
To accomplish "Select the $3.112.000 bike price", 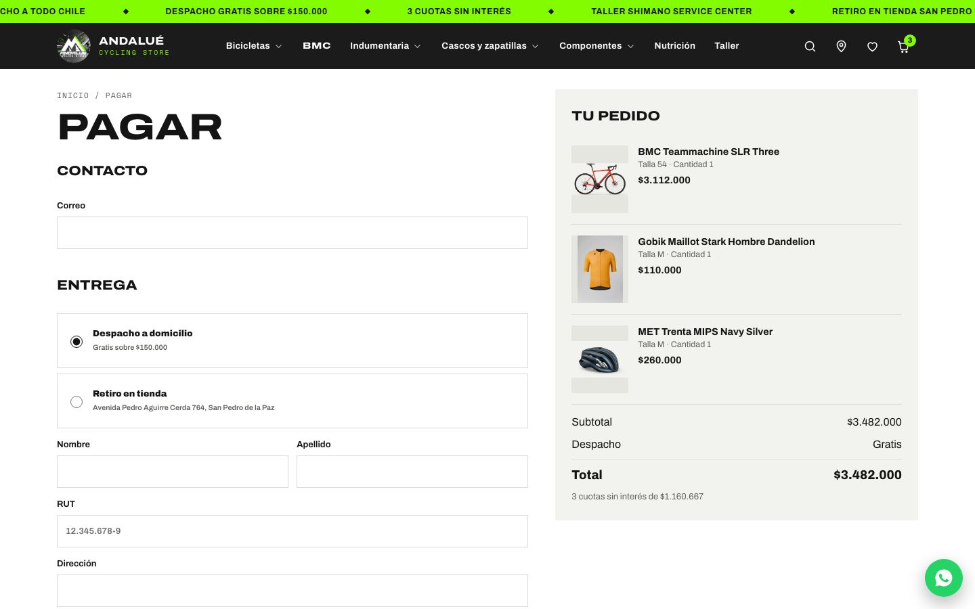I will tap(664, 180).
